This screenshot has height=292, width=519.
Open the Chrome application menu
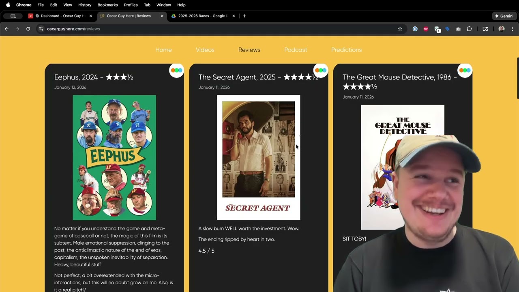tap(24, 5)
